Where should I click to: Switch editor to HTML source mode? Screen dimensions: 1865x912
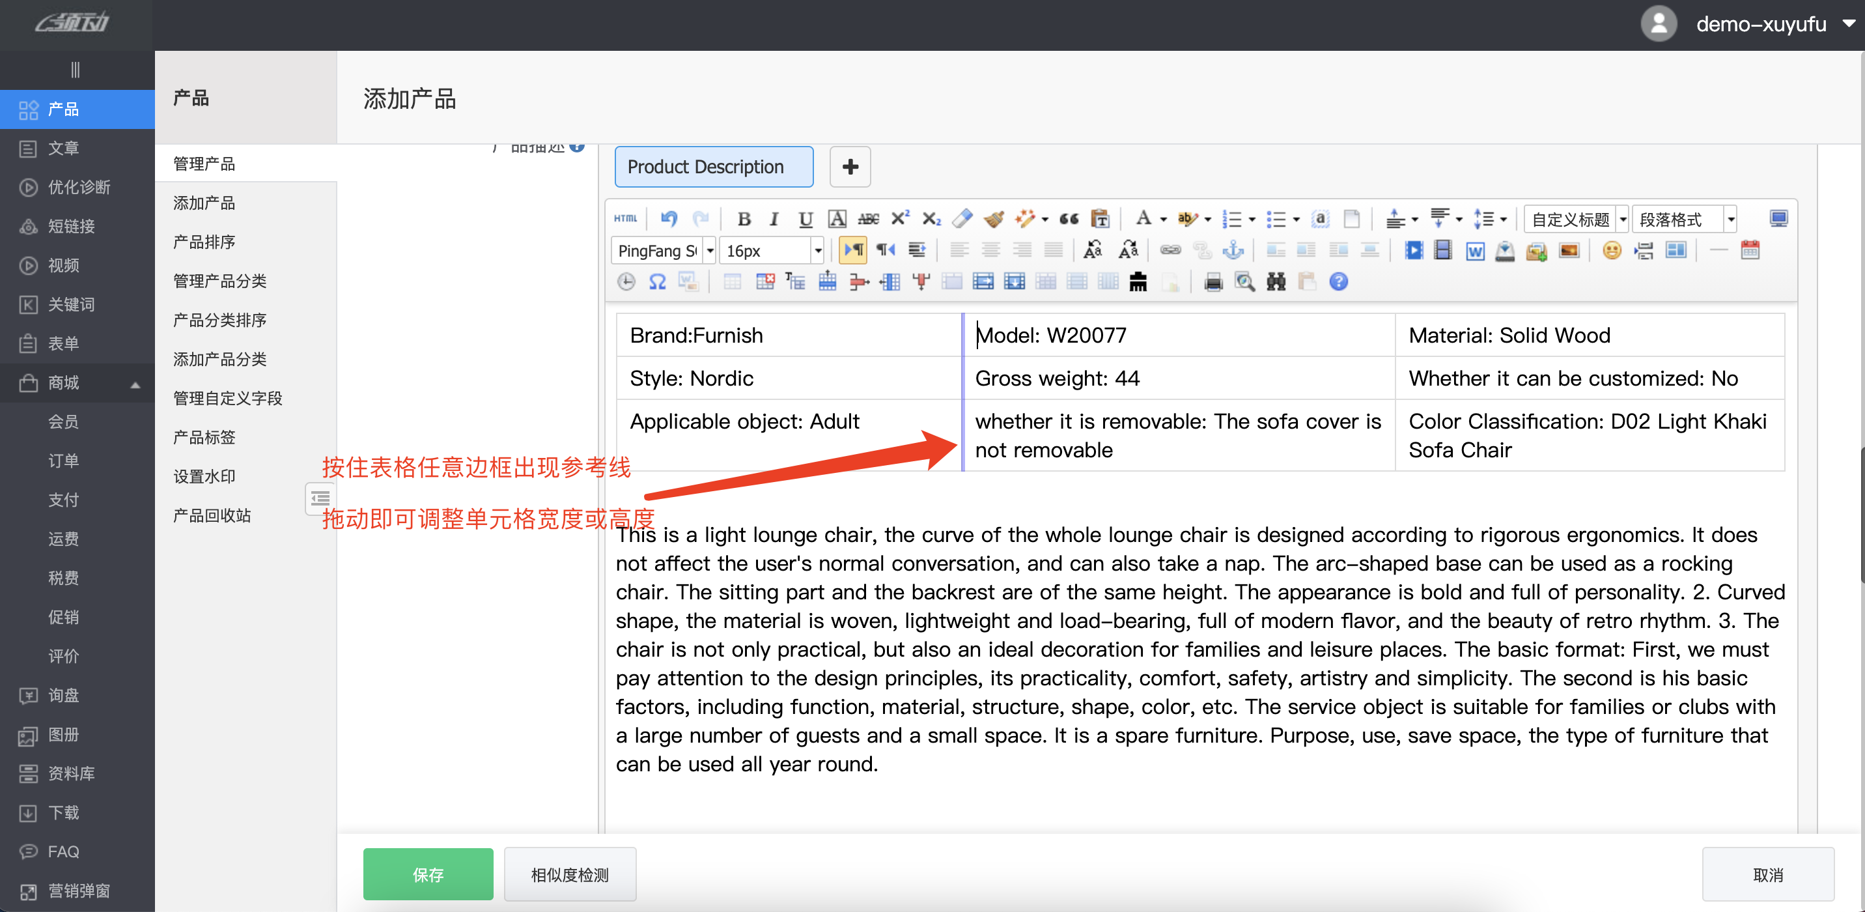(626, 218)
